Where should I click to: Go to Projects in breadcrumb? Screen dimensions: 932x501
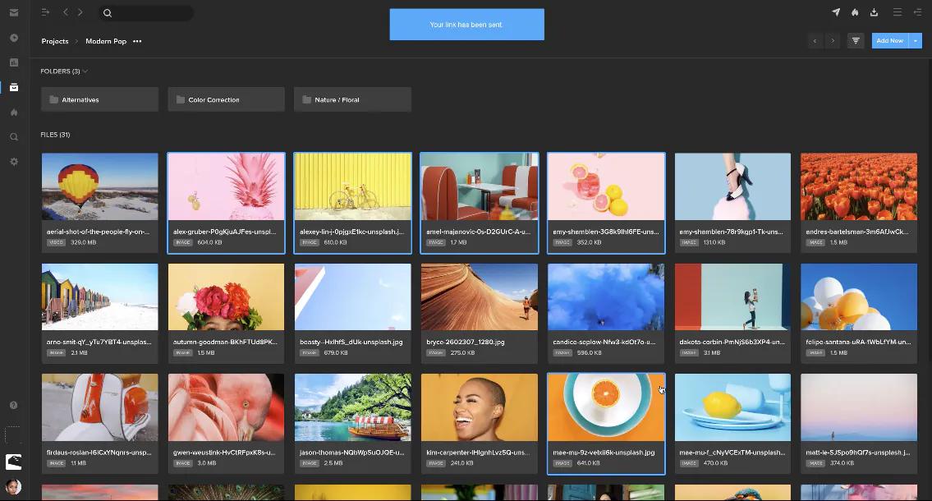(55, 41)
